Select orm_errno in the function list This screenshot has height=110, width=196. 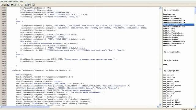pos(168,79)
